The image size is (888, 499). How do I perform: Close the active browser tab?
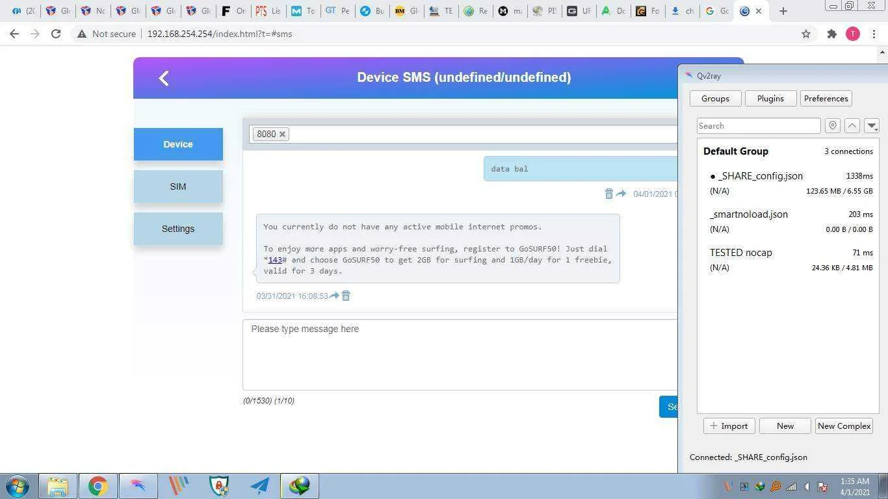click(759, 11)
